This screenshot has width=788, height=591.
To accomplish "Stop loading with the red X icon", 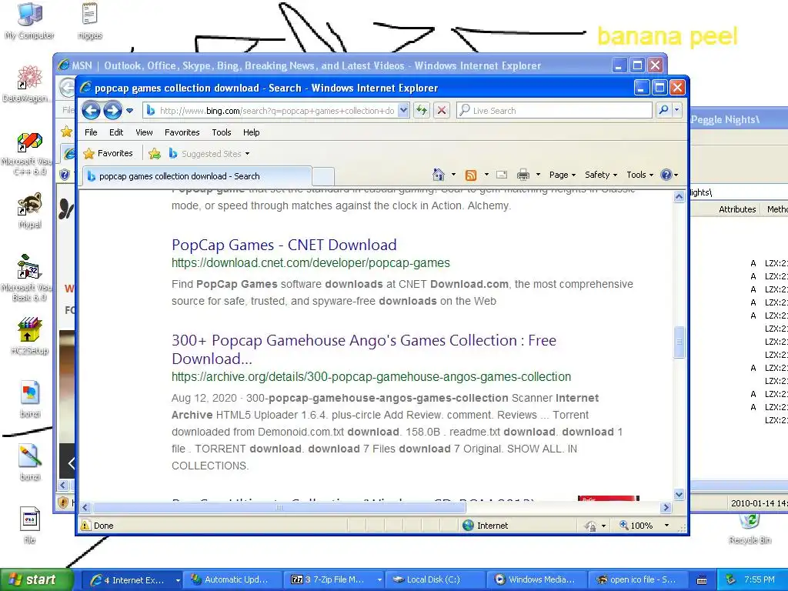I will [x=442, y=111].
